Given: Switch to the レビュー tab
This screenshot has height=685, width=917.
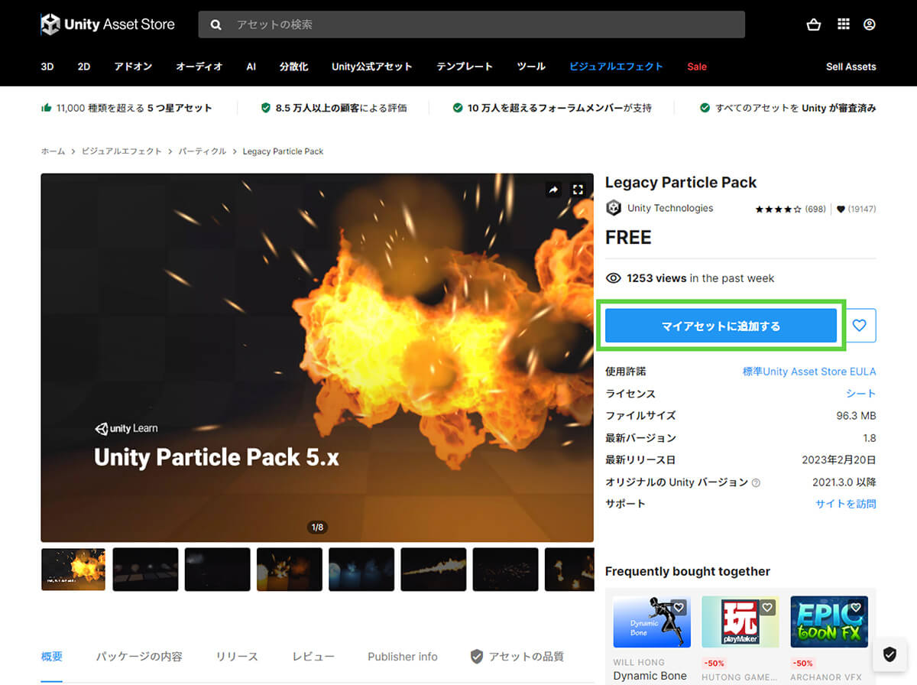Looking at the screenshot, I should pos(313,657).
